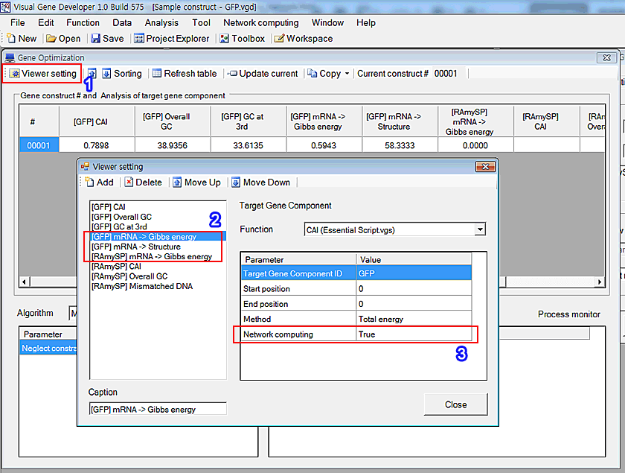Save the construct with the Save button
Viewport: 625px width, 473px height.
[108, 38]
